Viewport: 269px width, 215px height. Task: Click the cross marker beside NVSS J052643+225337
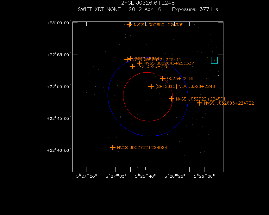pyautogui.click(x=140, y=63)
